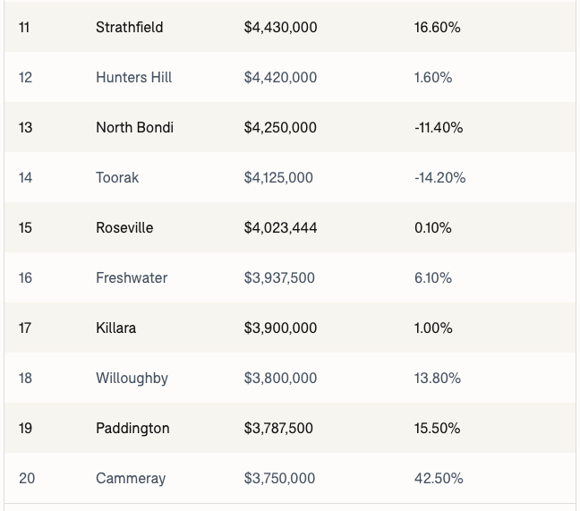Screen dimensions: 580x511
Task: Click the $4,125,000 median price
Action: 278,178
